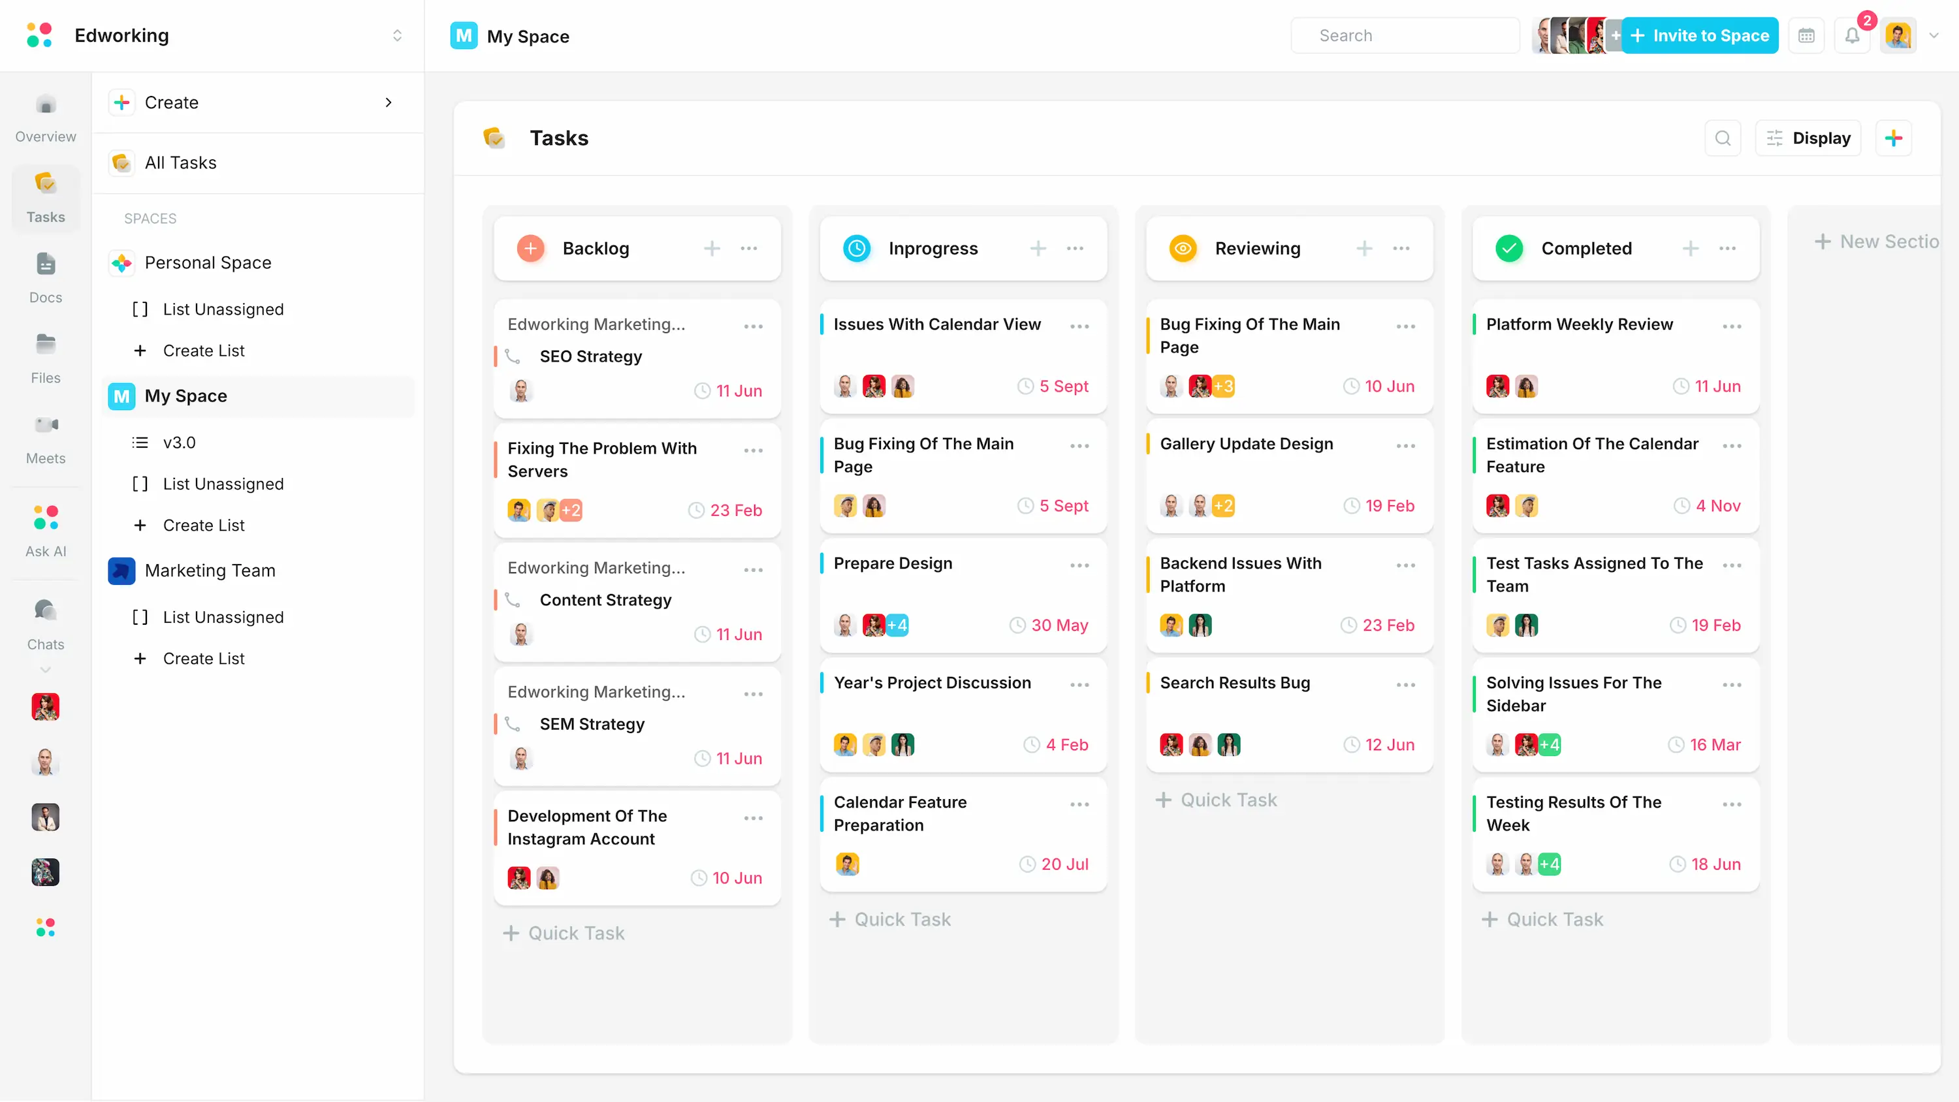Collapse the Chats section chevron
Image resolution: width=1959 pixels, height=1102 pixels.
[45, 670]
